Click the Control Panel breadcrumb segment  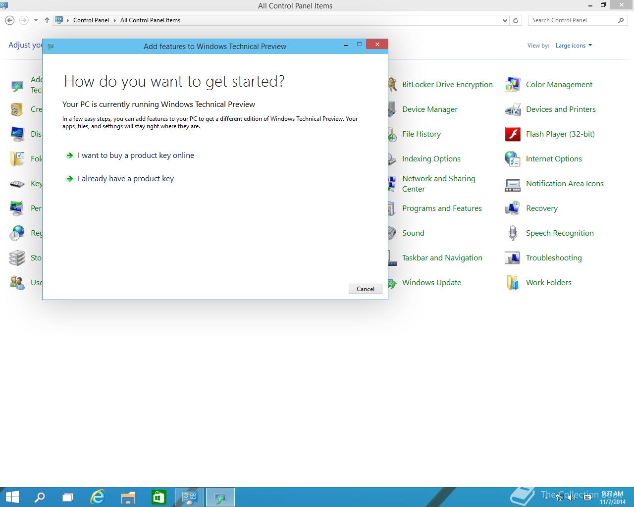91,20
